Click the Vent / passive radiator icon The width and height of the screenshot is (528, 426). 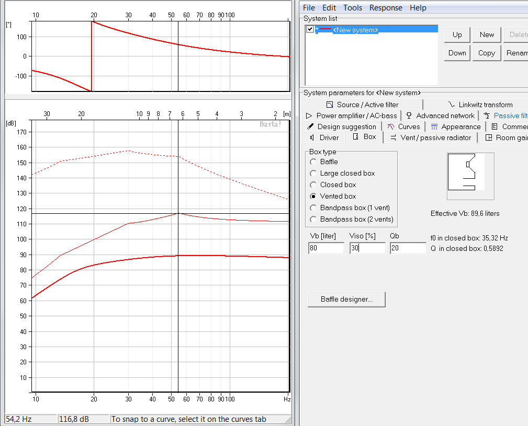[393, 137]
